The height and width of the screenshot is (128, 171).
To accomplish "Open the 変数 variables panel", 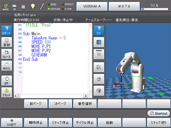I will 7,42.
